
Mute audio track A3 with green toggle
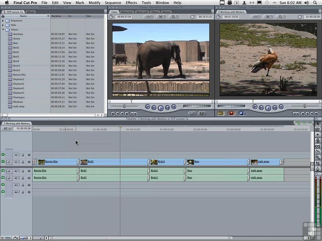pos(3,185)
